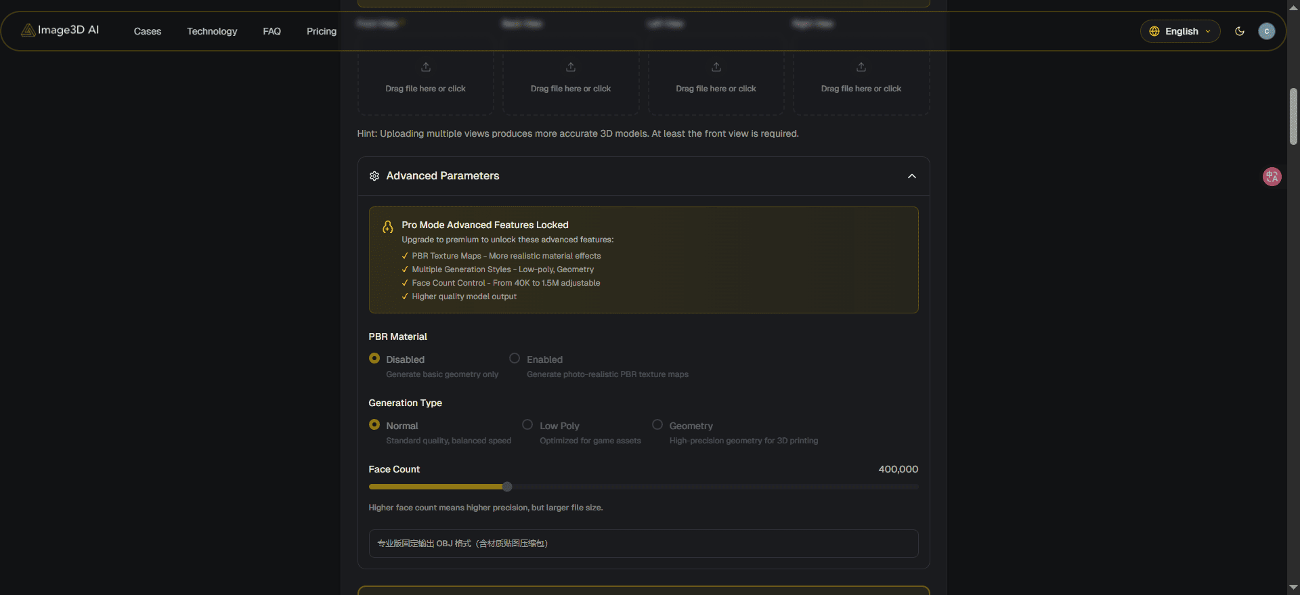1300x595 pixels.
Task: Open the English language dropdown
Action: (1180, 31)
